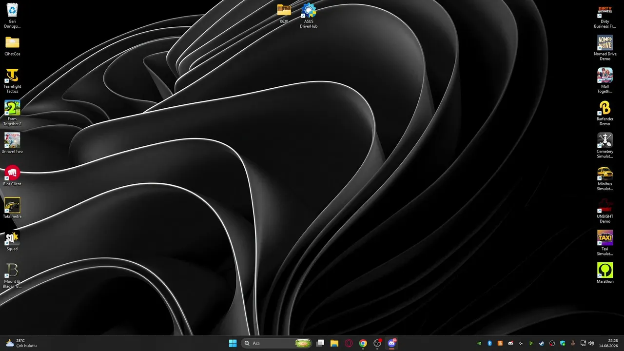Select the Nomad Drive Demo icon
This screenshot has height=351, width=624.
(605, 48)
